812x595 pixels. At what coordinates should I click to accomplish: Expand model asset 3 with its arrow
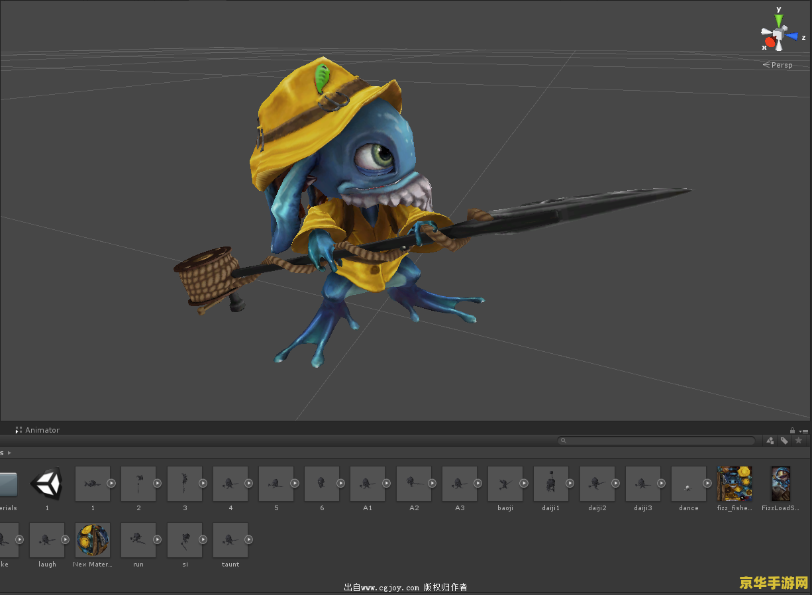tap(203, 483)
